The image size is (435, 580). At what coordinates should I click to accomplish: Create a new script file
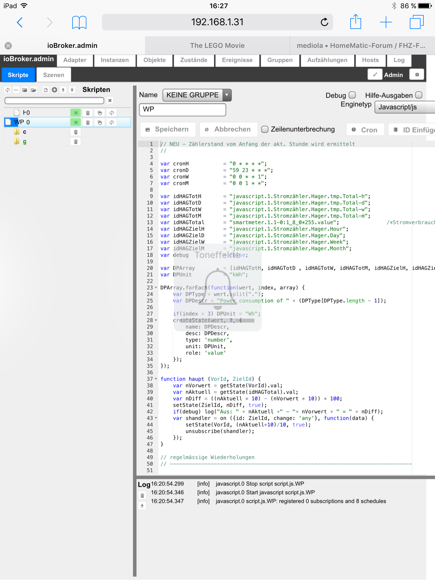pyautogui.click(x=46, y=90)
